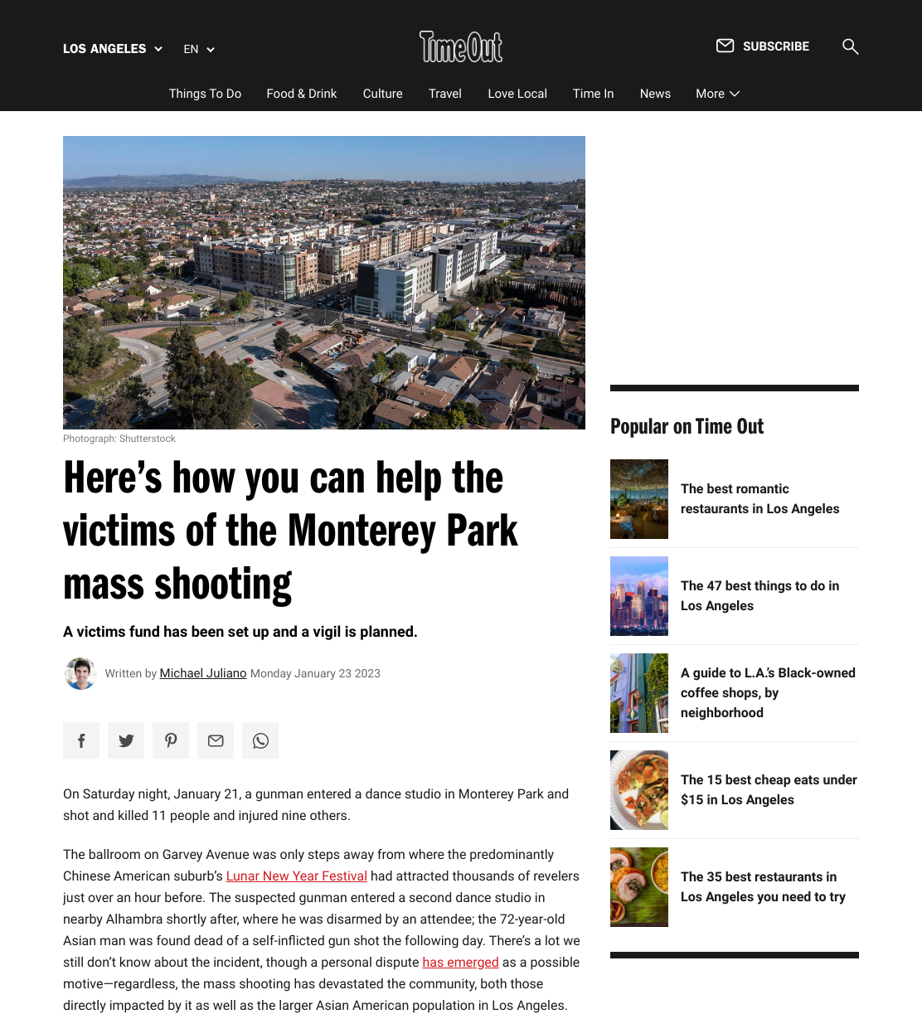Share article on Facebook
This screenshot has width=922, height=1014.
coord(81,740)
